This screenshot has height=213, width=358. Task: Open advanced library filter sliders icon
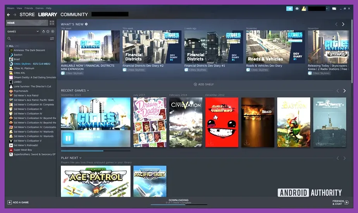coord(52,39)
